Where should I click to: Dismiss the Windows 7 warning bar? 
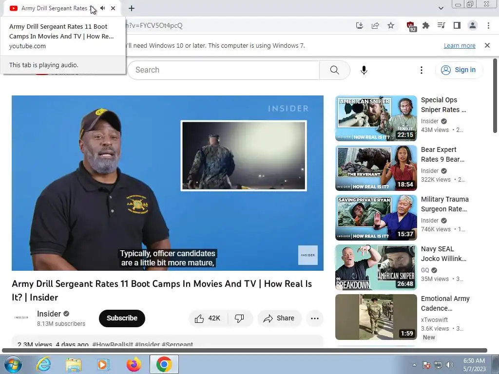(487, 45)
